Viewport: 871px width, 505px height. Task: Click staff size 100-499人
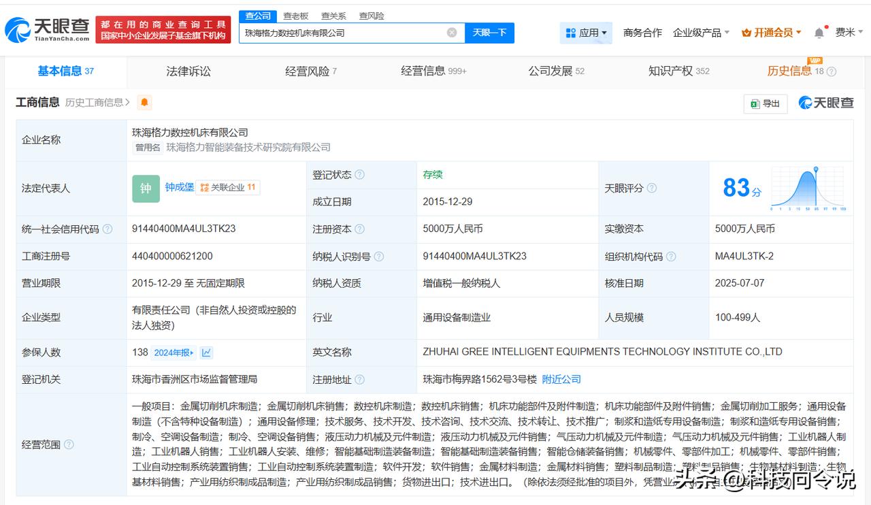point(738,317)
